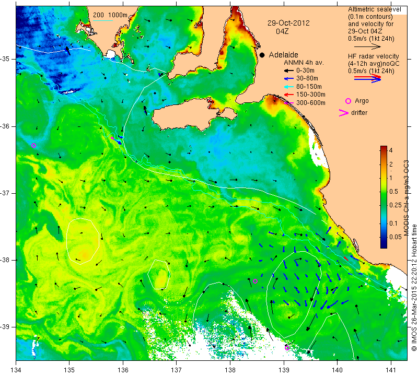Click the IMOS copyright timestamp text
The width and height of the screenshot is (418, 376).
coord(414,287)
